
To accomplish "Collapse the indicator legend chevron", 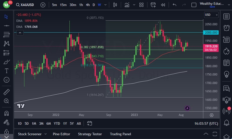I will [20, 32].
